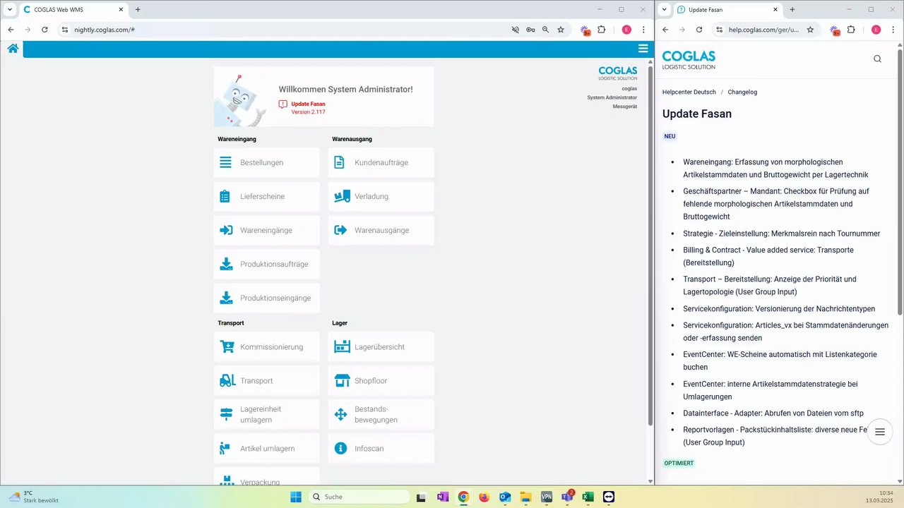Open new tab in COGLAS window
The height and width of the screenshot is (508, 904).
click(x=138, y=9)
